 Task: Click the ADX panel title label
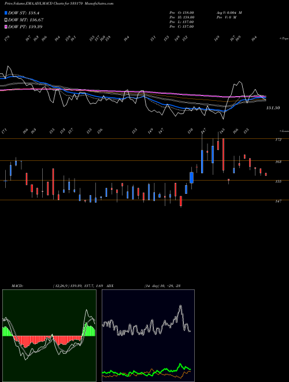pyautogui.click(x=110, y=286)
